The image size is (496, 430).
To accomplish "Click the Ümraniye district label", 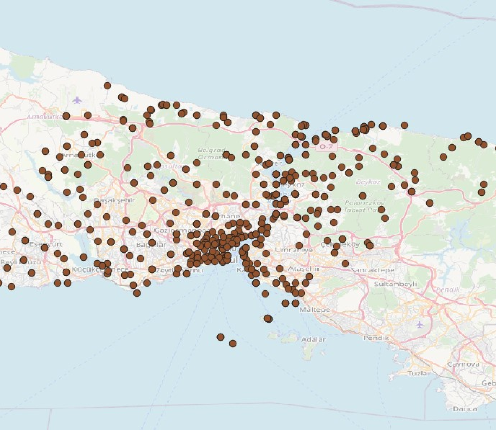I will 294,250.
